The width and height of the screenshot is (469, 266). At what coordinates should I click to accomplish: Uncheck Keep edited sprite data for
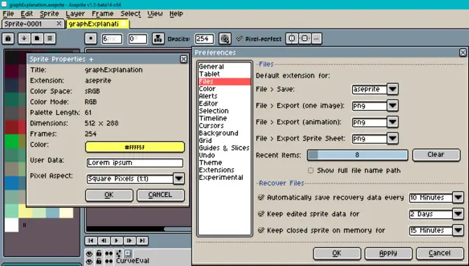click(x=261, y=214)
